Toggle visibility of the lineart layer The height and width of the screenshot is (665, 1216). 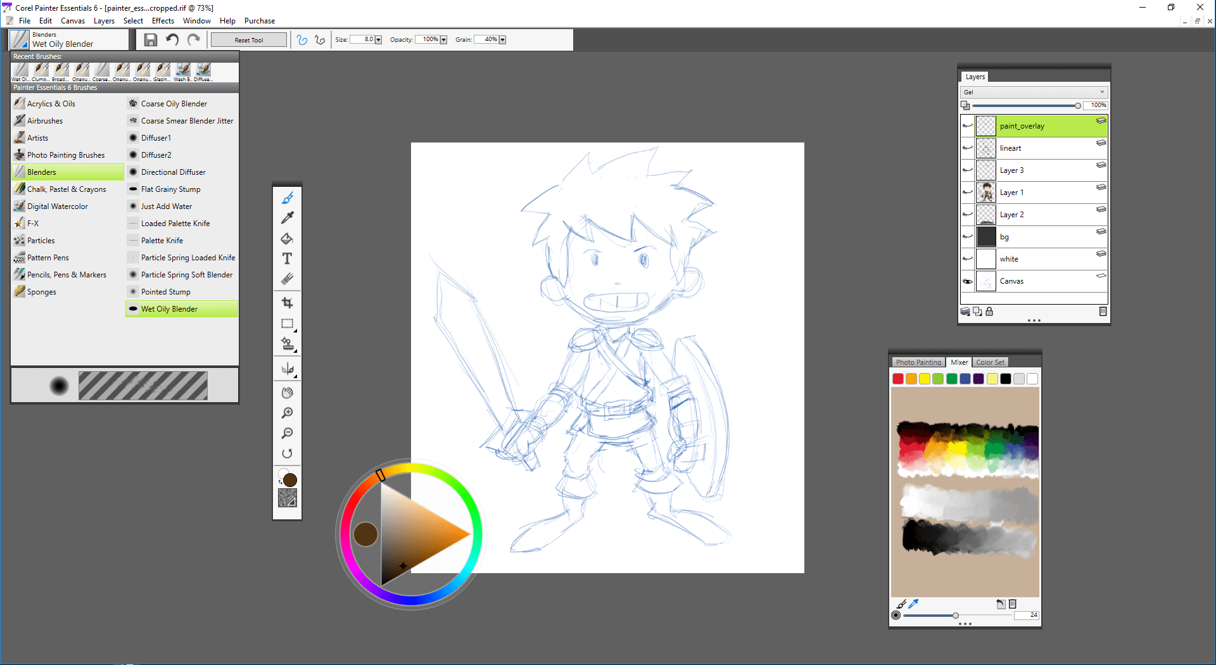[x=968, y=148]
